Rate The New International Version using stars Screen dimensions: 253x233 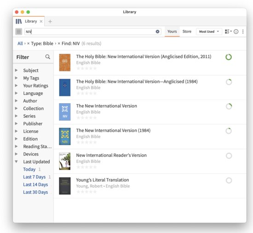click(86, 117)
